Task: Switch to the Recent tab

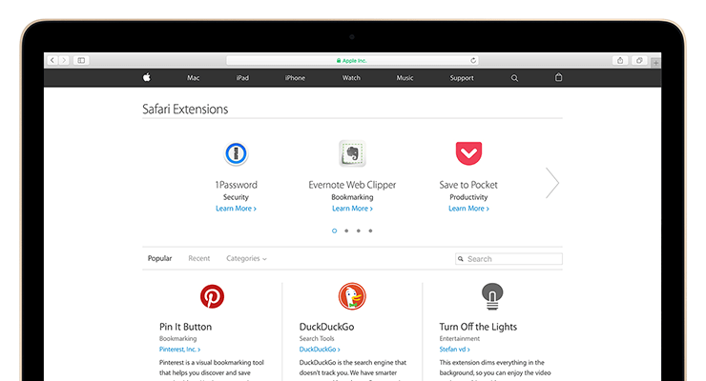Action: pyautogui.click(x=199, y=258)
